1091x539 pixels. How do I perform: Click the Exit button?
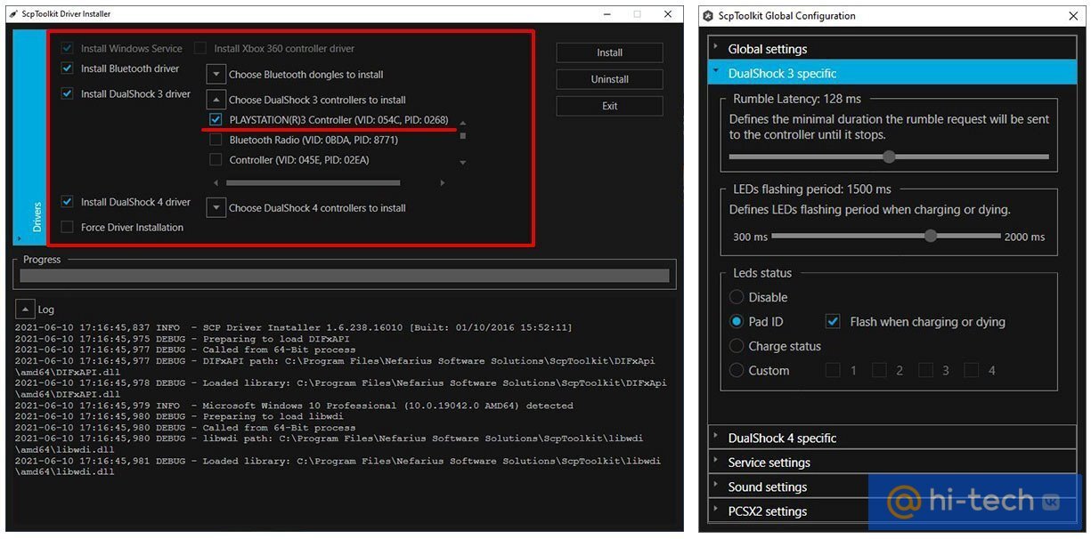click(x=609, y=106)
